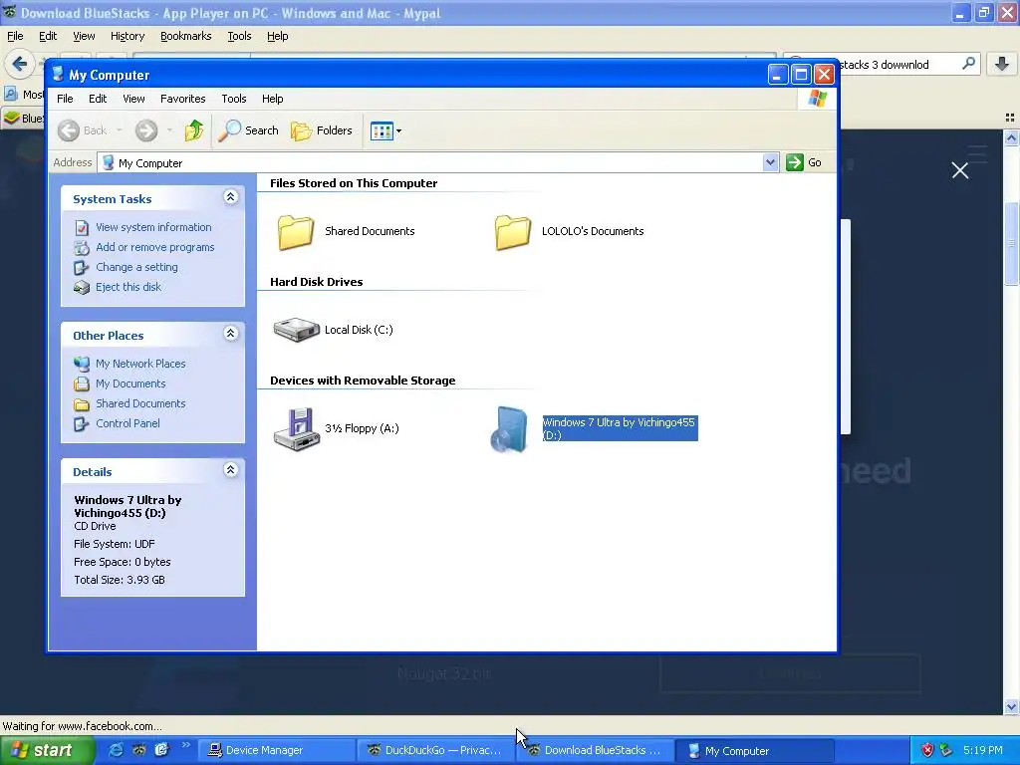This screenshot has height=765, width=1020.
Task: Switch to Device Manager taskbar item
Action: (277, 751)
